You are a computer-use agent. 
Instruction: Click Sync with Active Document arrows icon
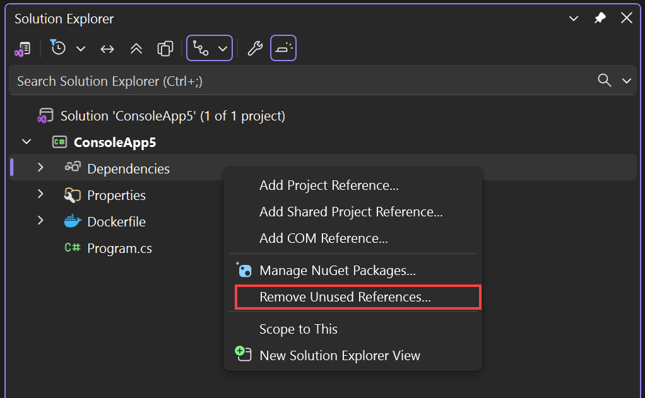tap(107, 49)
